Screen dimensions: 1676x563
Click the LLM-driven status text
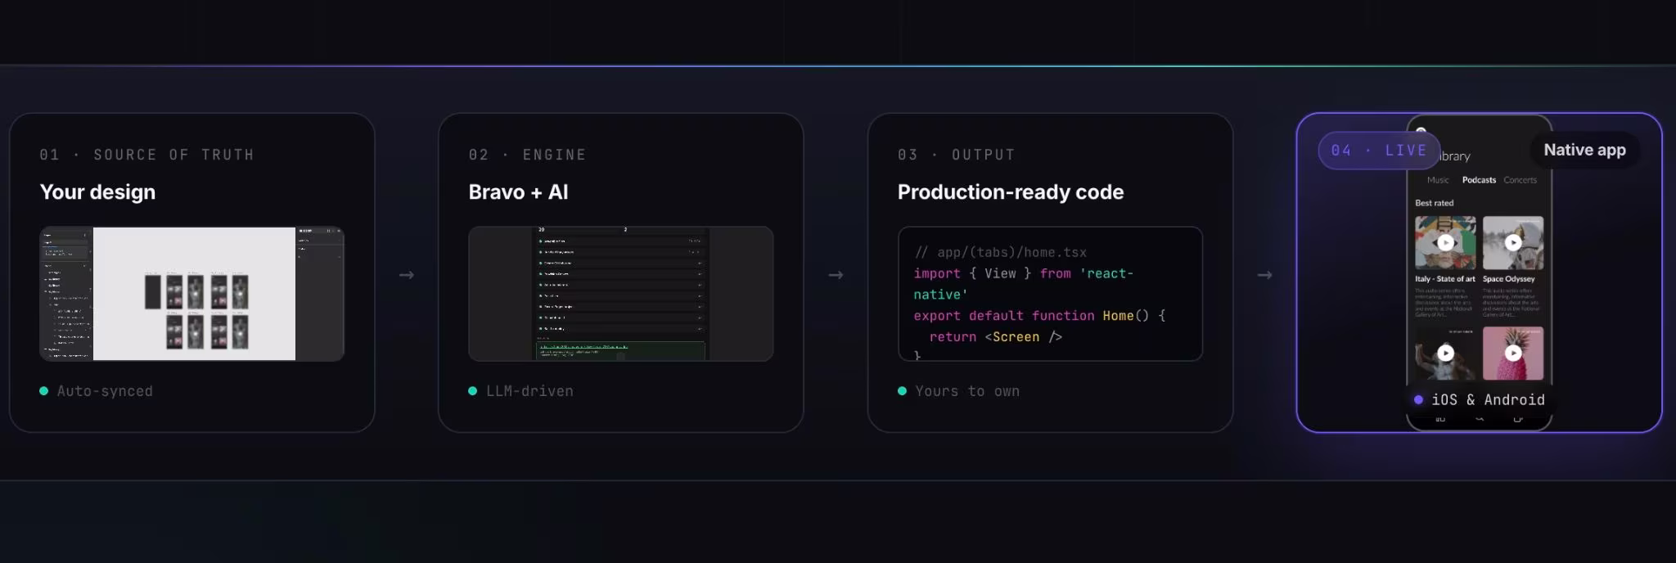(529, 391)
